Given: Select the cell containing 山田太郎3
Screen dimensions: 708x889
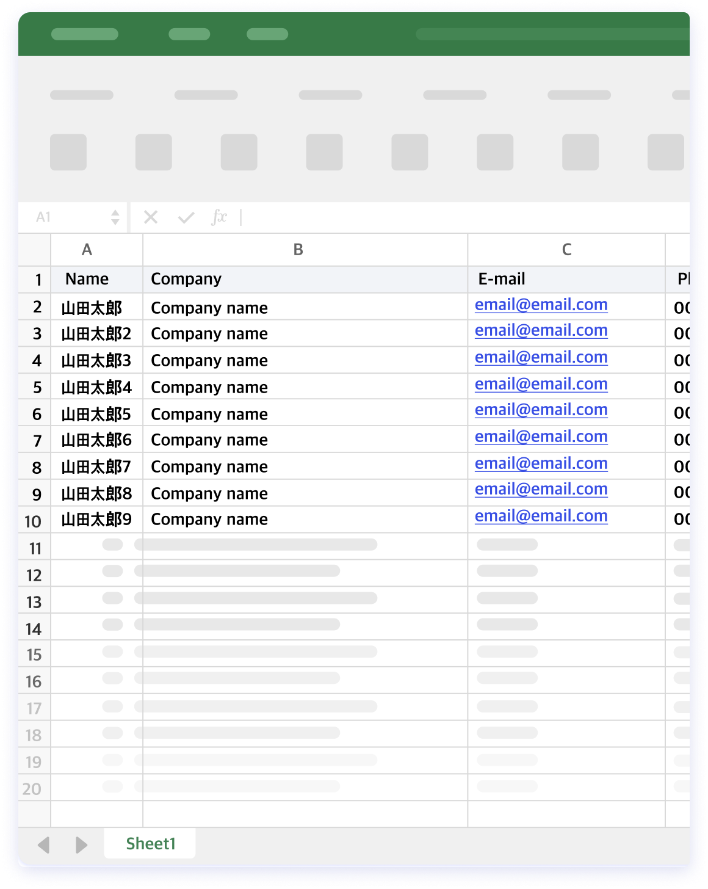Looking at the screenshot, I should 96,361.
